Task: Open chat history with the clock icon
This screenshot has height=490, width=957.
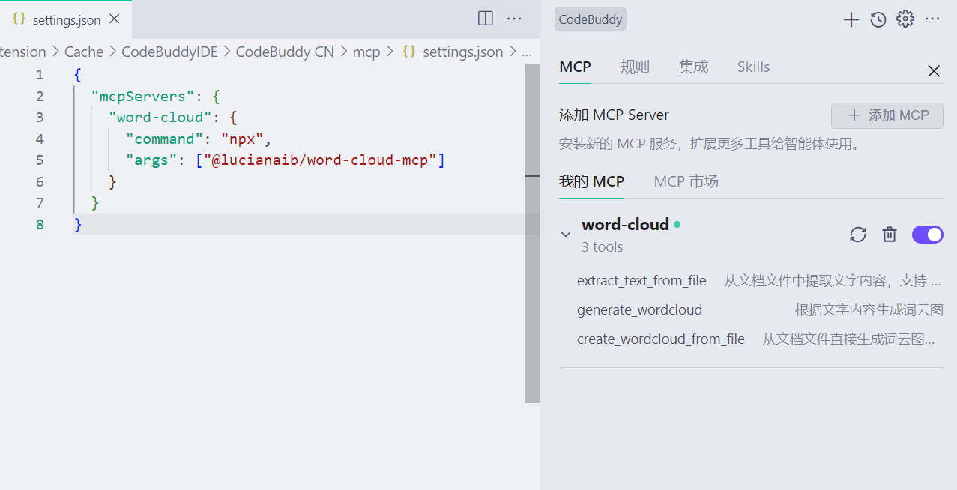Action: point(878,19)
